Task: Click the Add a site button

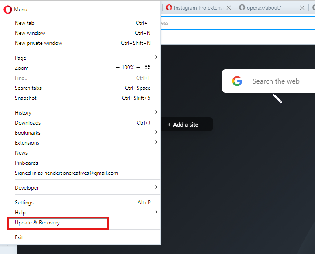Action: (x=187, y=125)
